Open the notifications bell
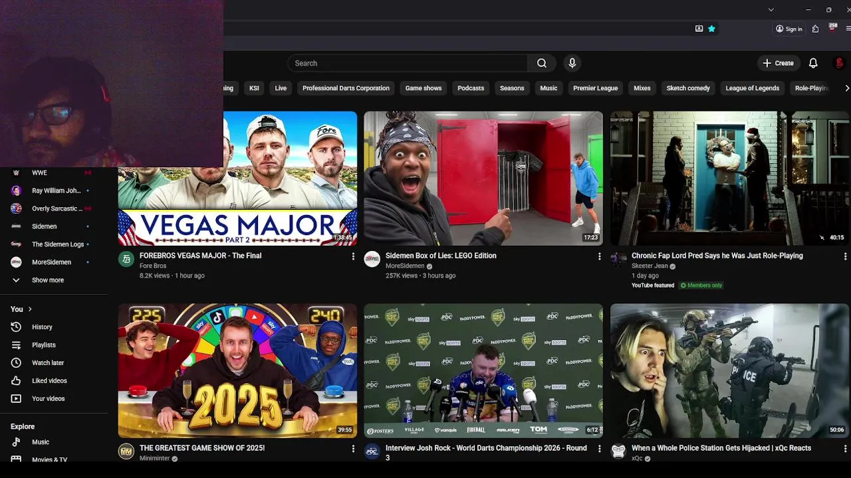The width and height of the screenshot is (851, 478). click(813, 63)
